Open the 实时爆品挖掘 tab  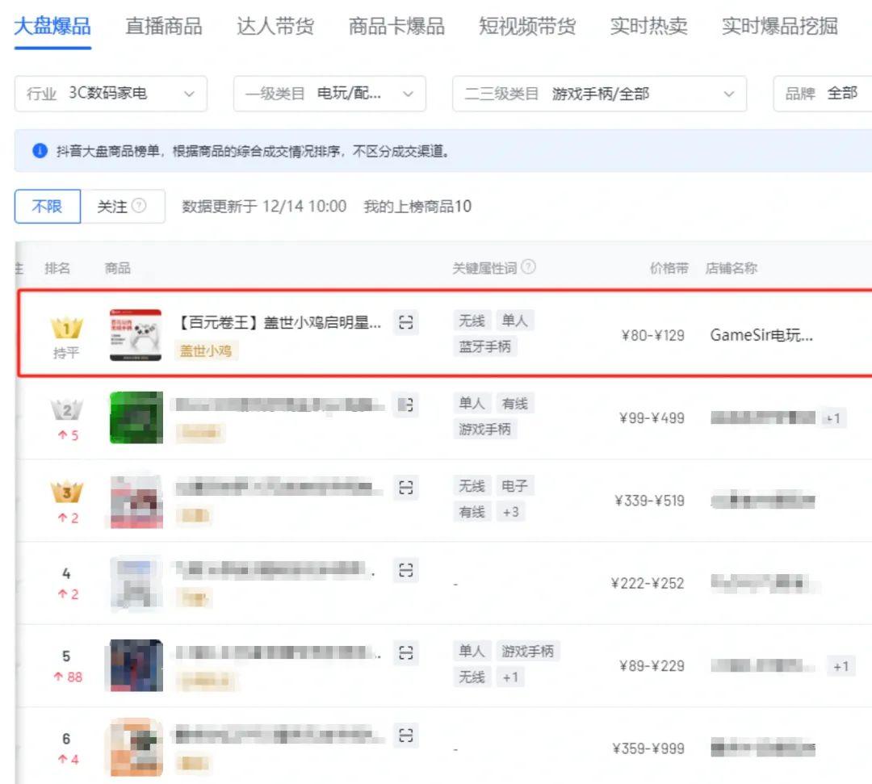click(780, 26)
